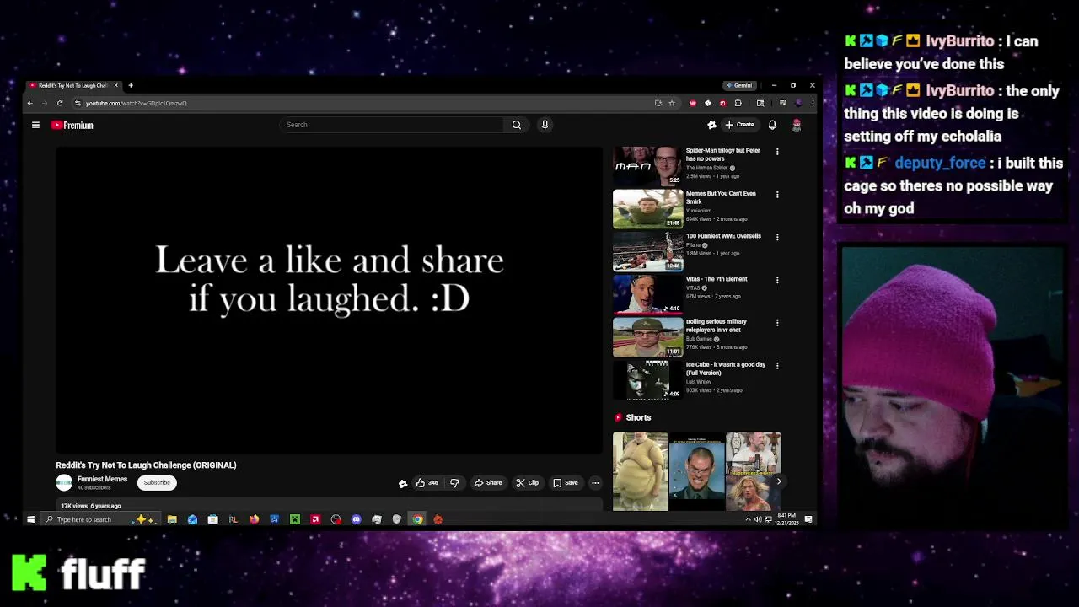The image size is (1079, 607).
Task: Open options for Ice Cube good day video
Action: (777, 366)
